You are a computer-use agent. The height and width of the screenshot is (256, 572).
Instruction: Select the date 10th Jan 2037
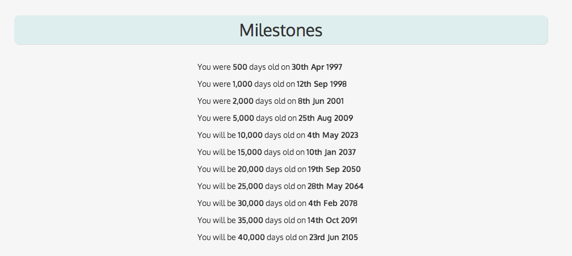tap(331, 152)
